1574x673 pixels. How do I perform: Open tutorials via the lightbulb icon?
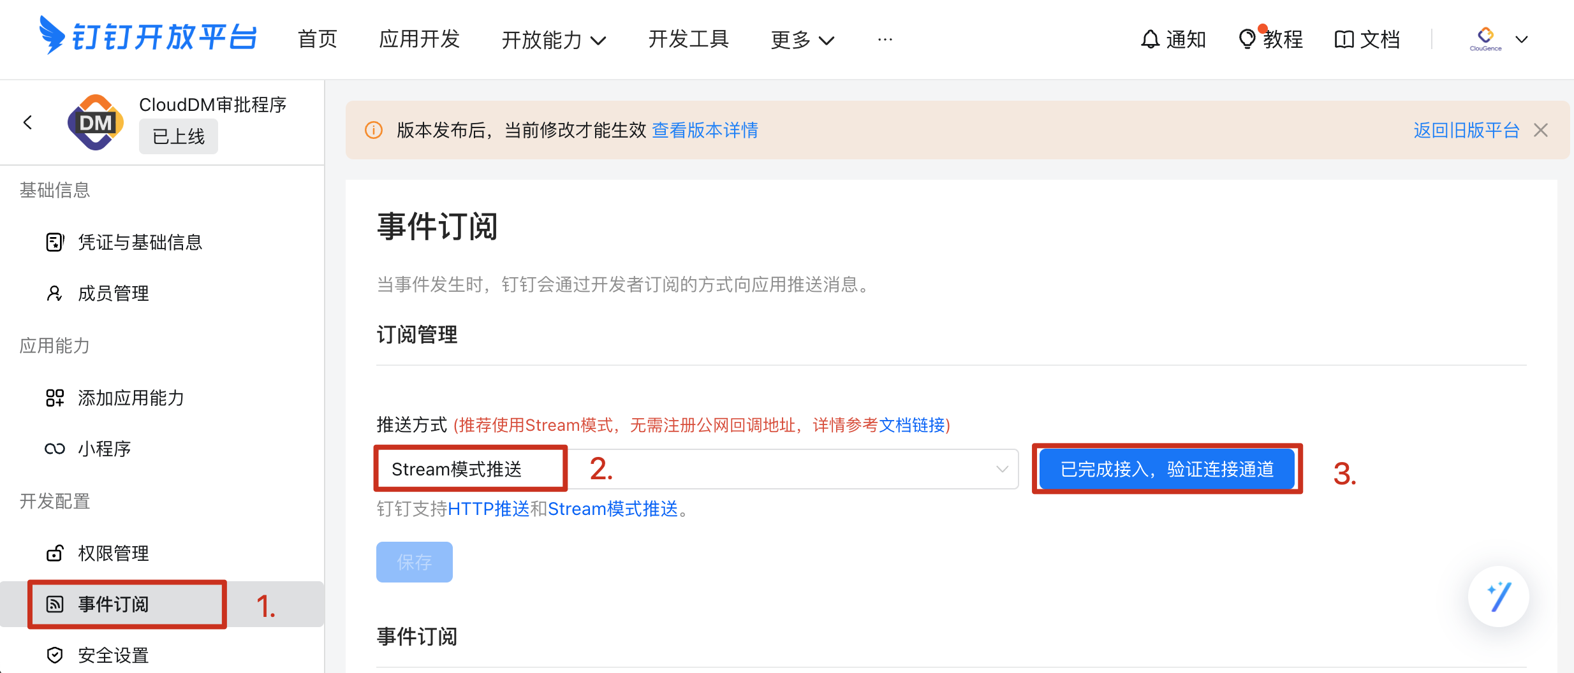1247,40
